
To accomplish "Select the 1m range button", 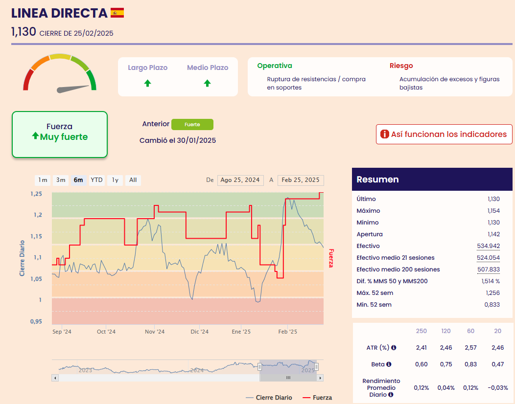I will tap(43, 180).
